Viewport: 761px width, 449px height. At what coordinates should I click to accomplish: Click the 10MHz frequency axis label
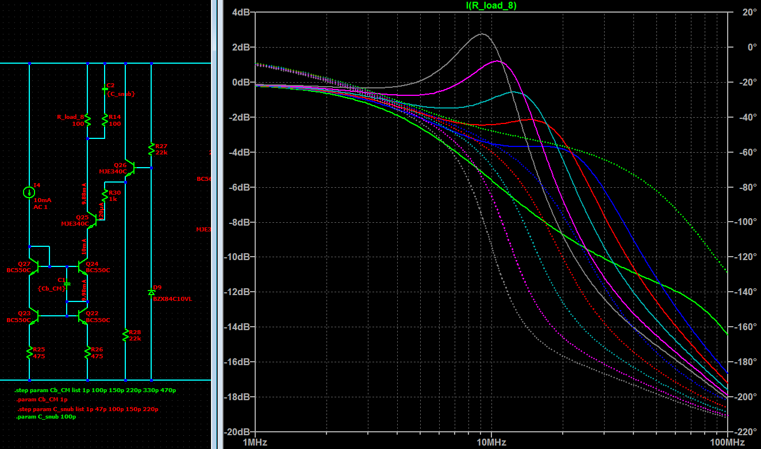coord(491,443)
